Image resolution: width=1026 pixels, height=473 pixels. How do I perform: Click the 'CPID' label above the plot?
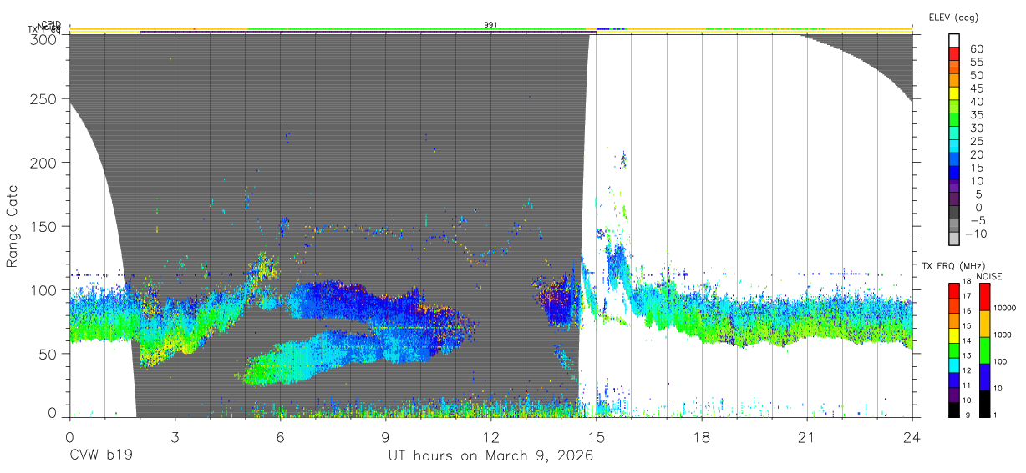point(51,24)
